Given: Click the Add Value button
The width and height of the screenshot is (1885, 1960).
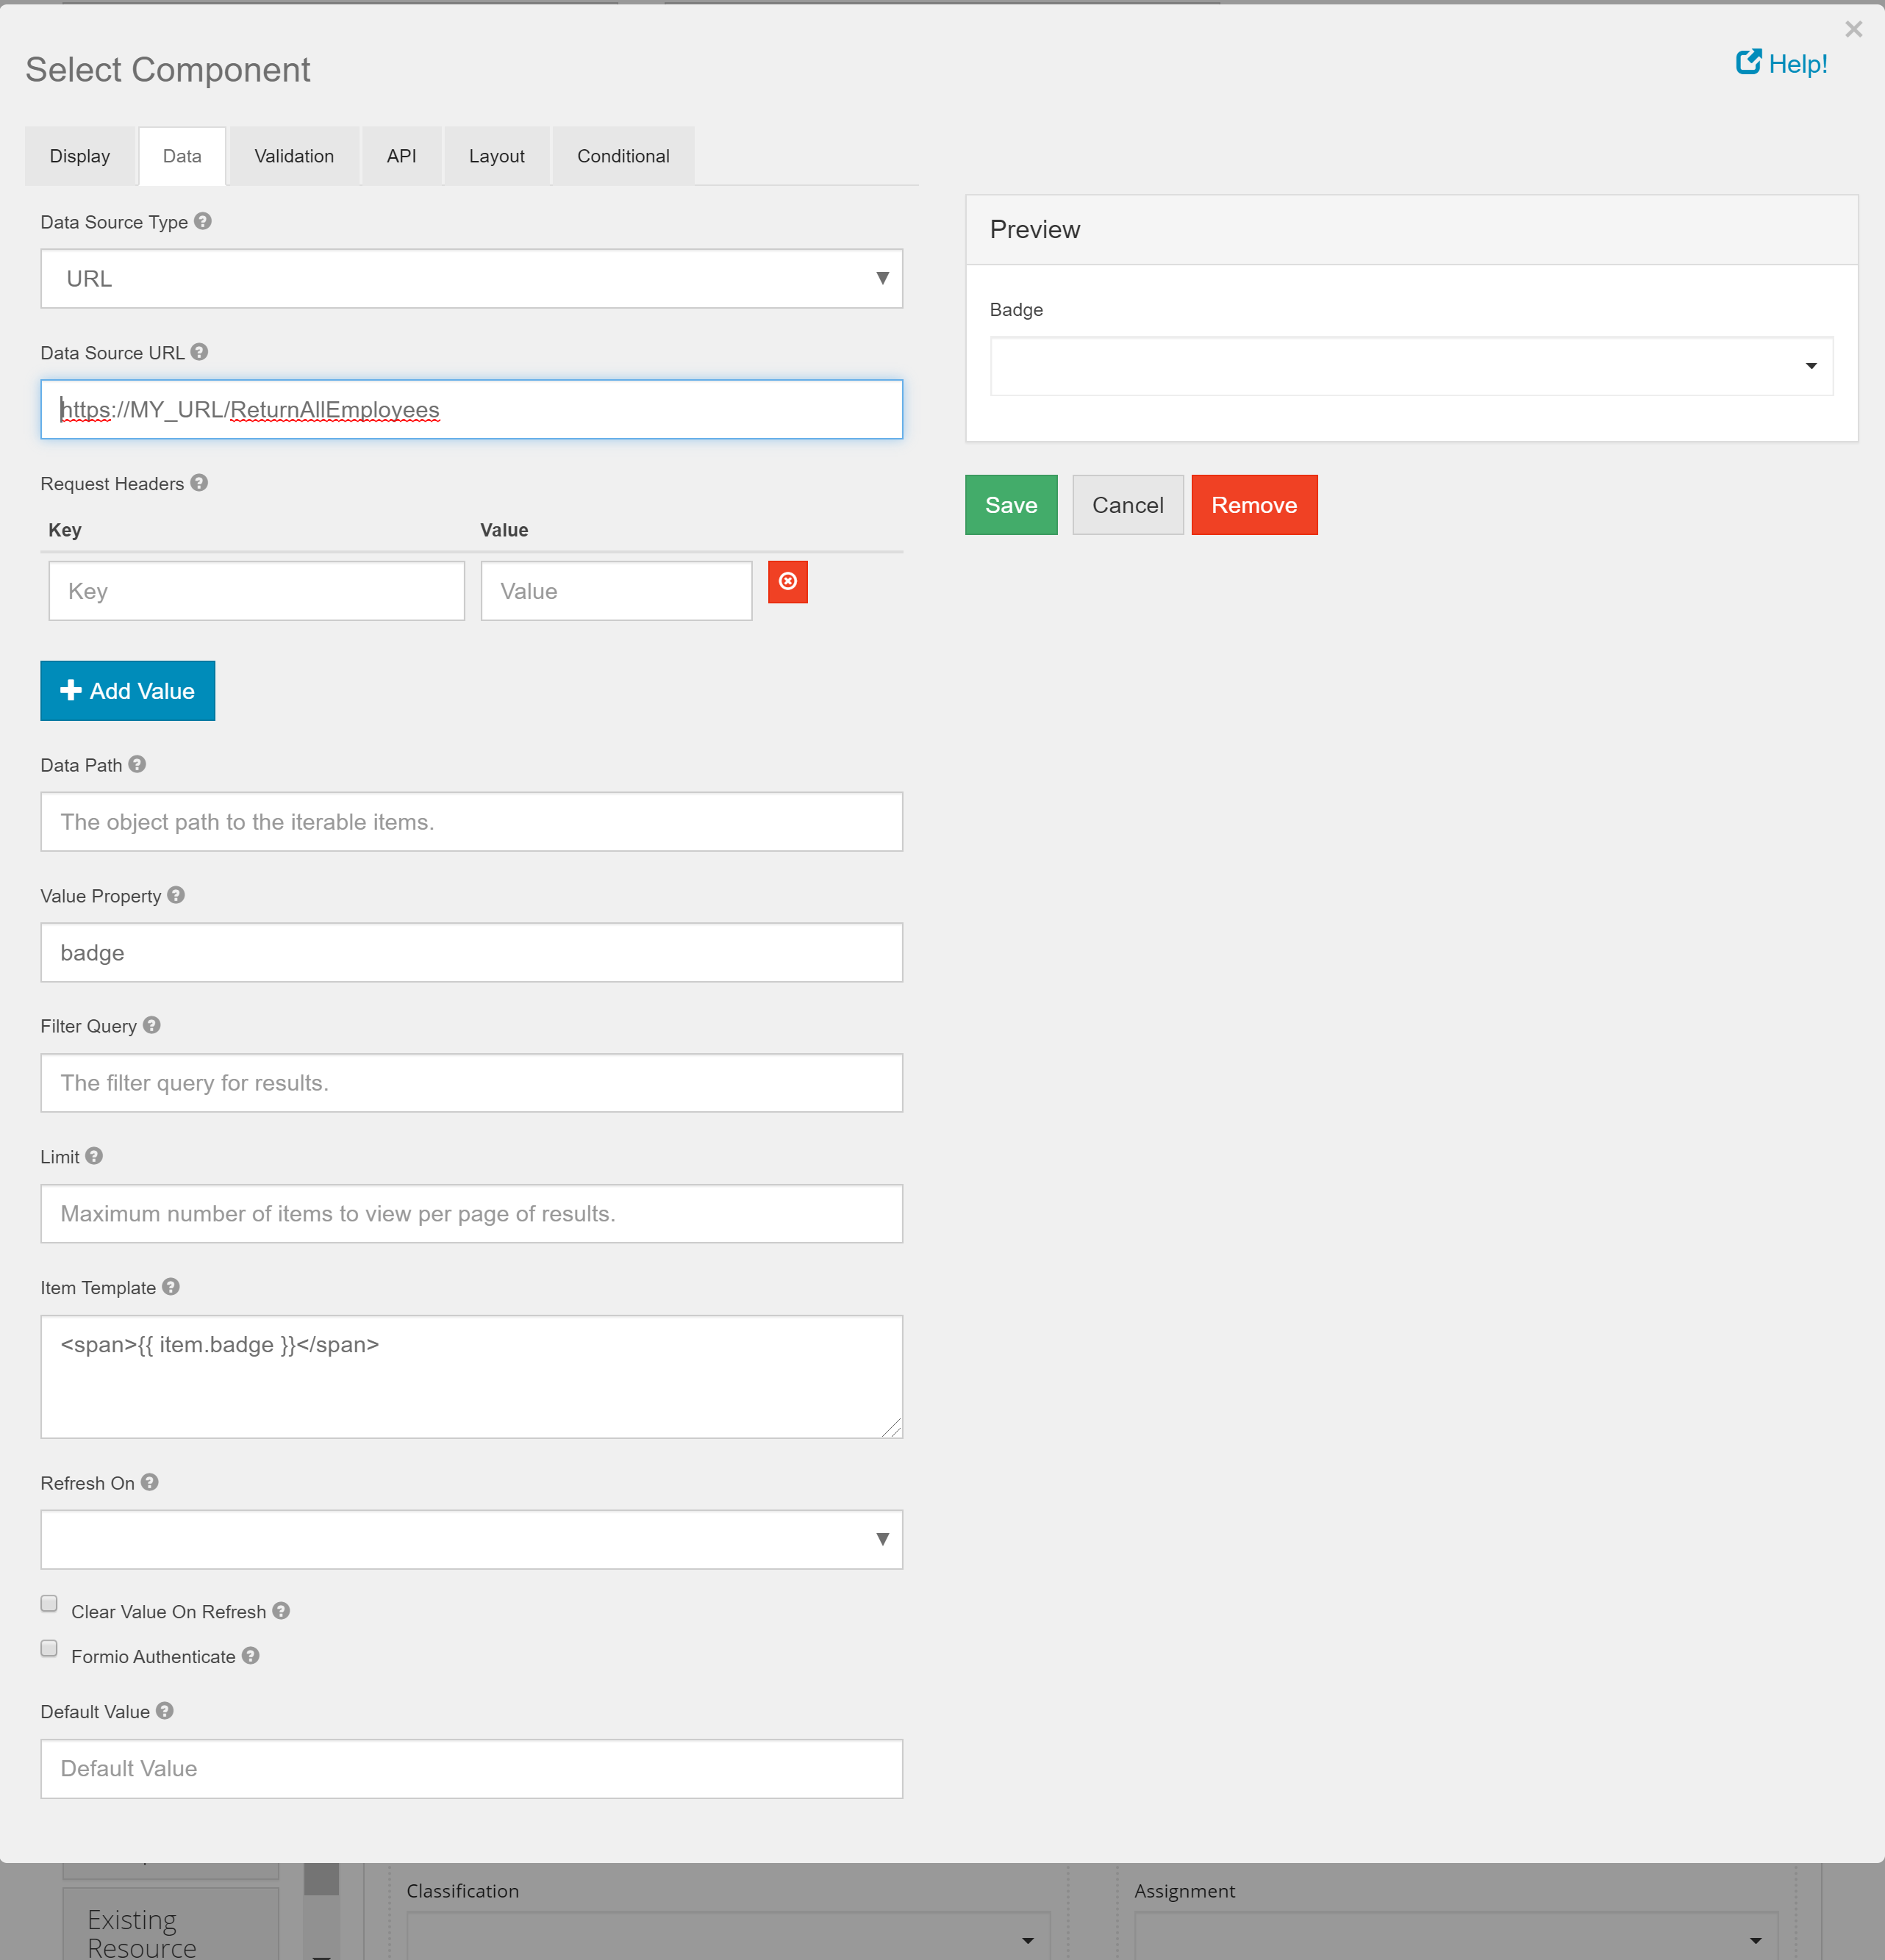Looking at the screenshot, I should tap(128, 691).
